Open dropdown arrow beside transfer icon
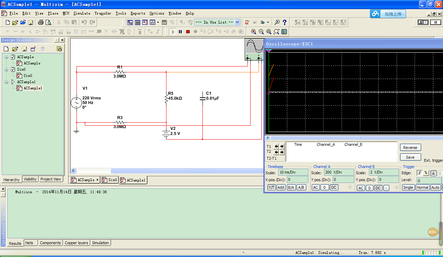 pyautogui.click(x=268, y=22)
